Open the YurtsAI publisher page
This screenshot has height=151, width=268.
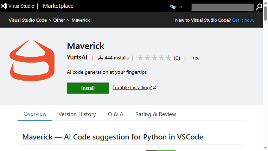click(77, 57)
